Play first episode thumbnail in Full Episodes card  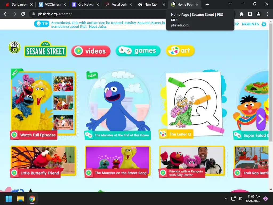(63, 84)
